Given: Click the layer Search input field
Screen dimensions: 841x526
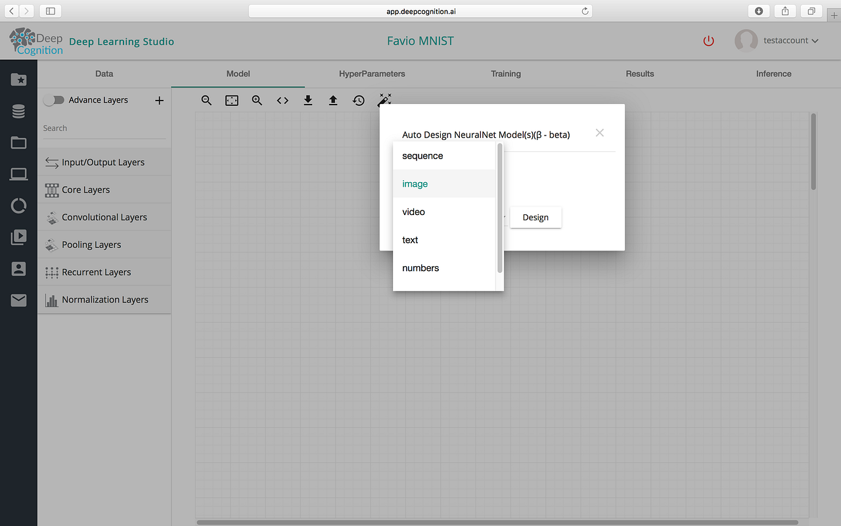Looking at the screenshot, I should (104, 128).
